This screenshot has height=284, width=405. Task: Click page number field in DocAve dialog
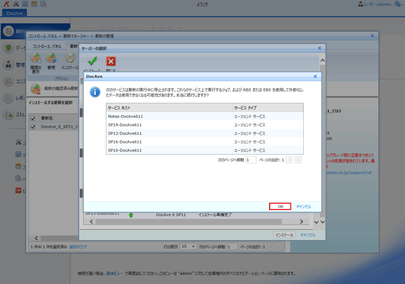pyautogui.click(x=251, y=160)
